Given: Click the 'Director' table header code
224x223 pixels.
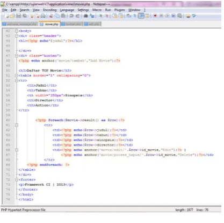Looking at the screenshot, I should pyautogui.click(x=44, y=100).
